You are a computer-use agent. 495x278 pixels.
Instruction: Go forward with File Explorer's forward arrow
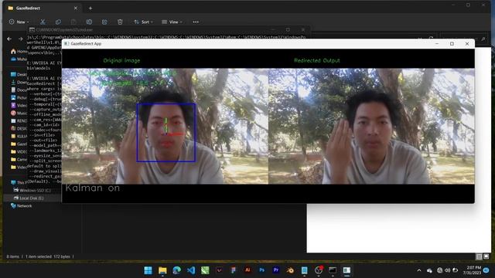[21, 39]
